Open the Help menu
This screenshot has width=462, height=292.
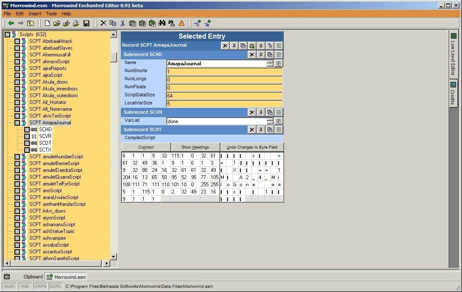tap(66, 14)
